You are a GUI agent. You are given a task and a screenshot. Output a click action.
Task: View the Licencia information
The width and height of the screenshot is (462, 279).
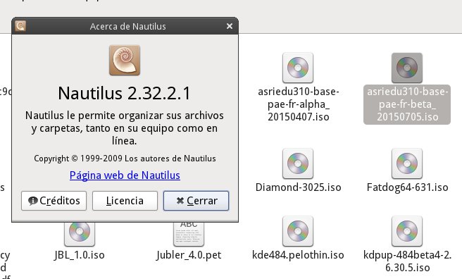[125, 201]
